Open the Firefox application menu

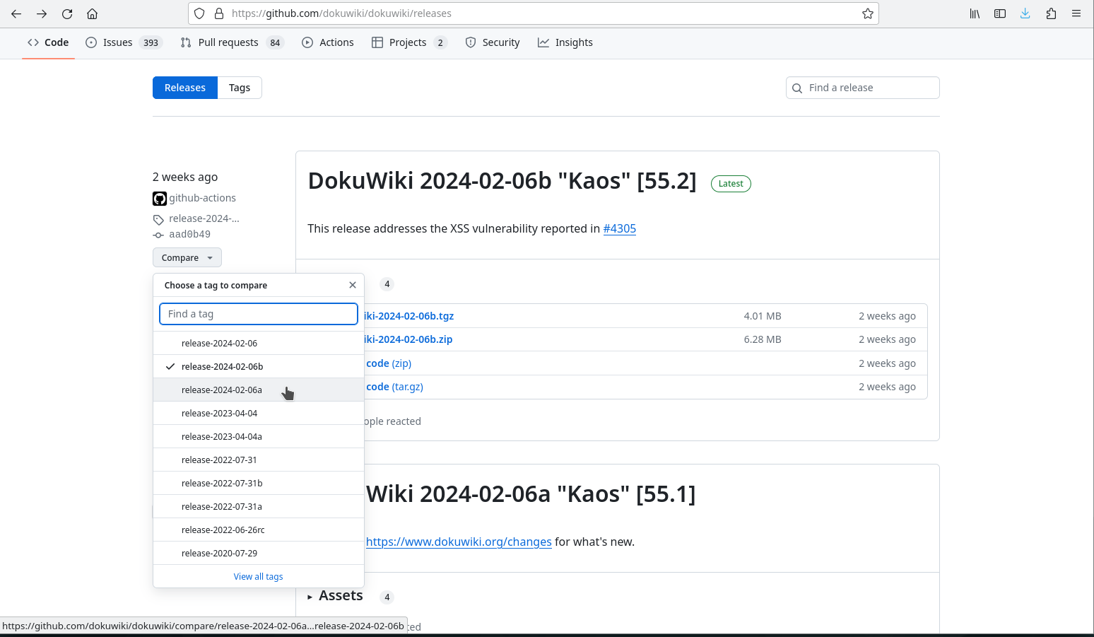(1076, 13)
